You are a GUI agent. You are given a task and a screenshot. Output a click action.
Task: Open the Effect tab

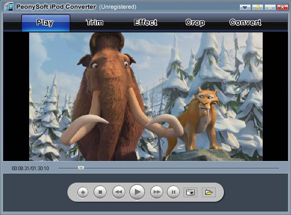145,22
